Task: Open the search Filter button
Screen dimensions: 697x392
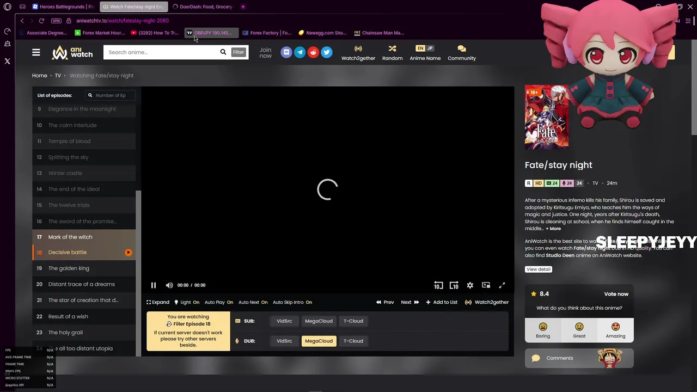Action: (x=239, y=52)
